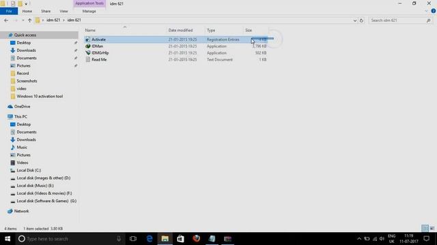The width and height of the screenshot is (437, 245).
Task: Select OneDrive in navigation pane
Action: point(22,106)
